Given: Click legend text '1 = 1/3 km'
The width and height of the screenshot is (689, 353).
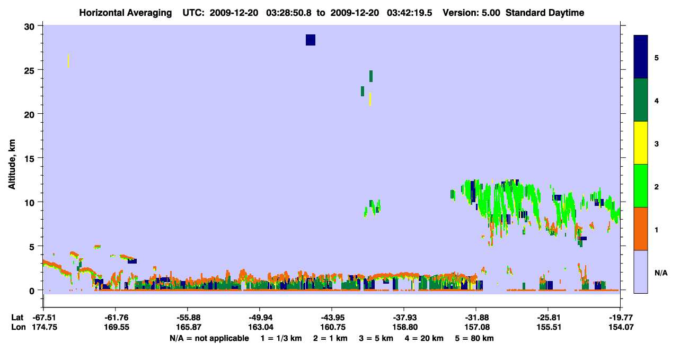Looking at the screenshot, I should coord(281,338).
